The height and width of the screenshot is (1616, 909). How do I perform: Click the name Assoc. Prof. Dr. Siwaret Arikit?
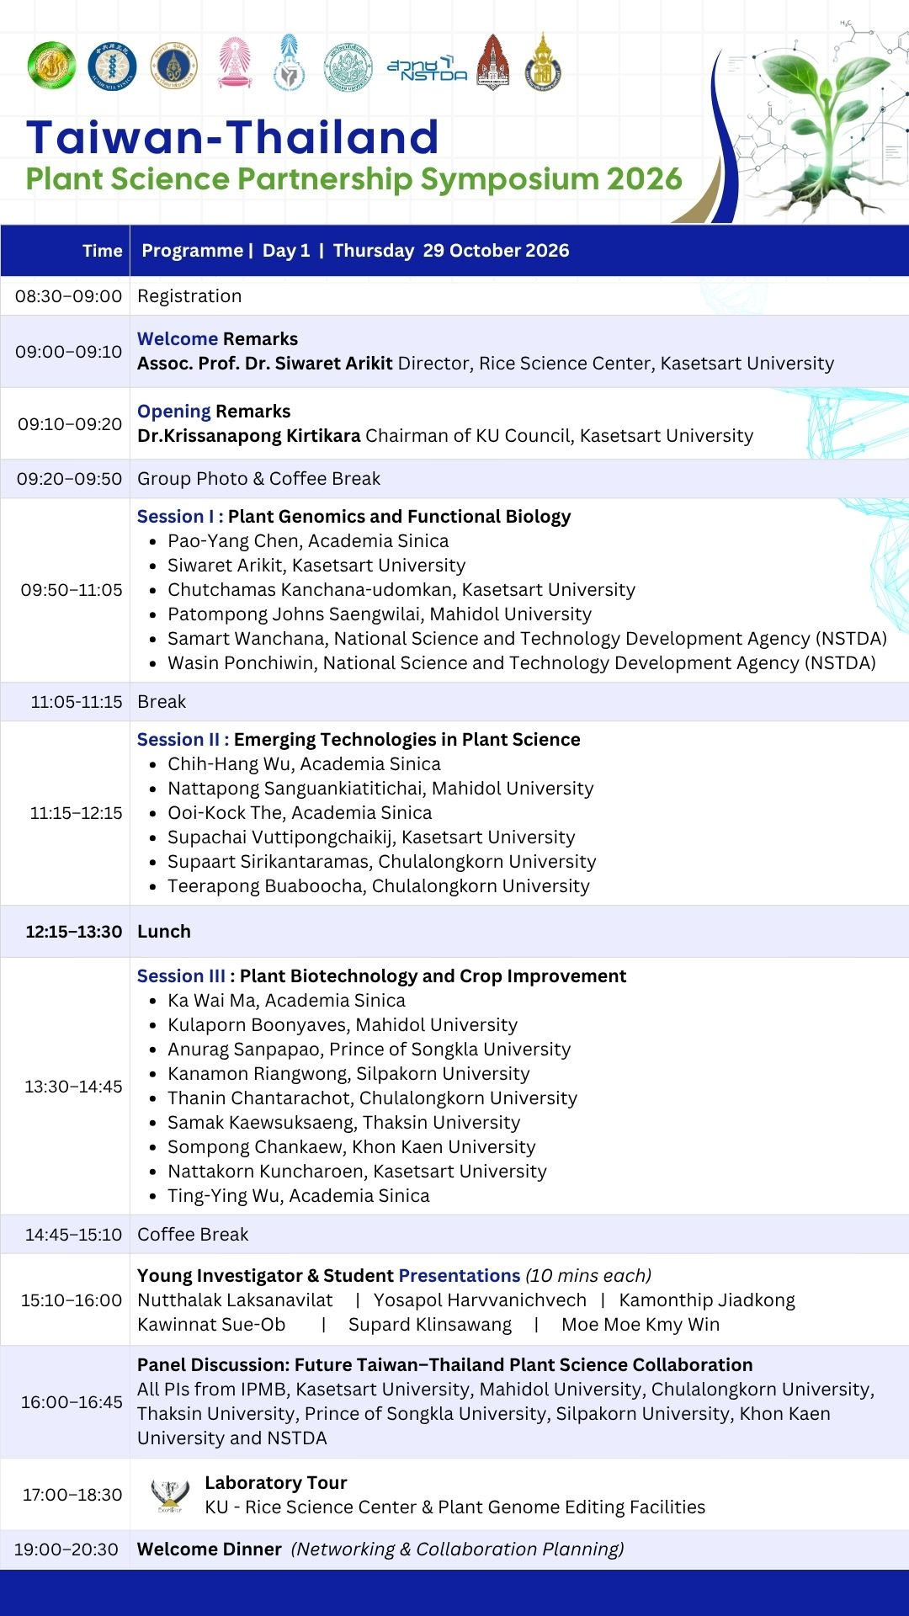[x=265, y=364]
